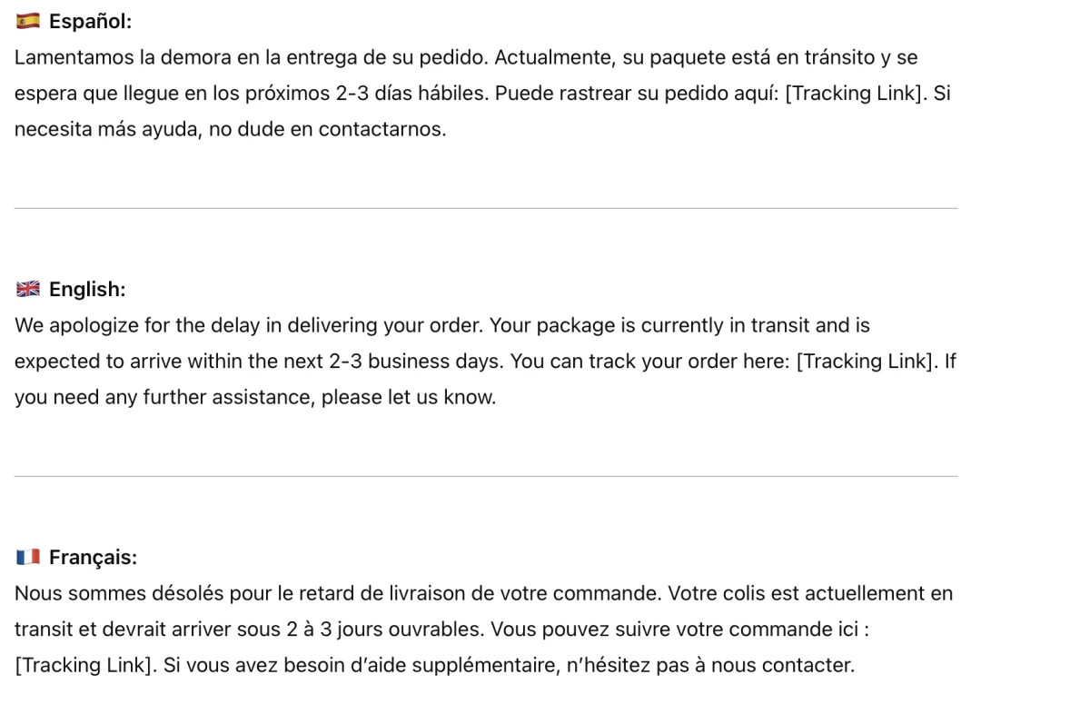This screenshot has height=704, width=1090.
Task: Click 'please let us know' phrase
Action: coord(408,398)
